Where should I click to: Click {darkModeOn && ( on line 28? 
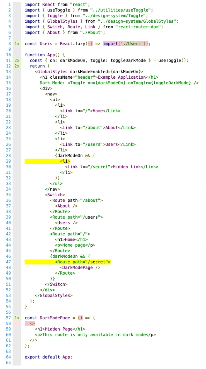[75, 156]
